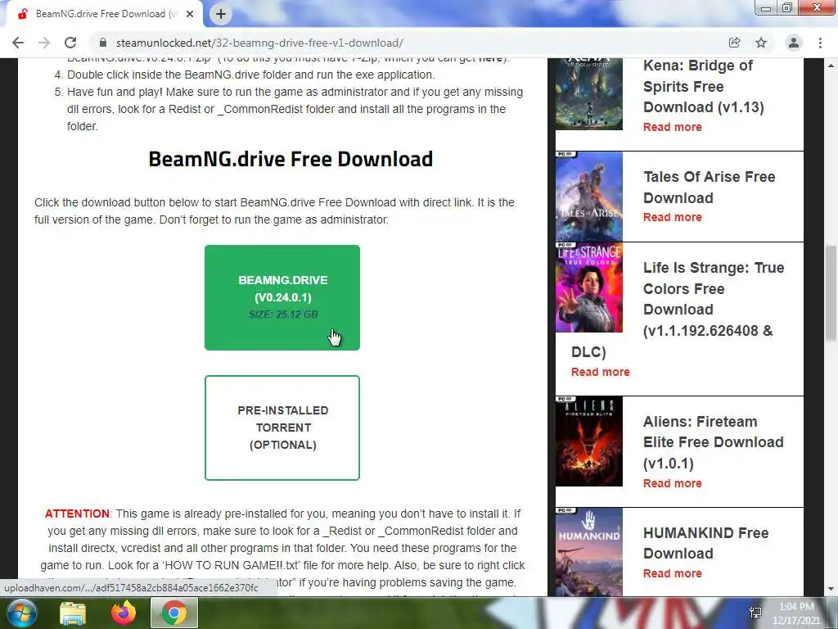This screenshot has width=838, height=629.
Task: Open the Chrome three-dot menu
Action: coord(820,43)
